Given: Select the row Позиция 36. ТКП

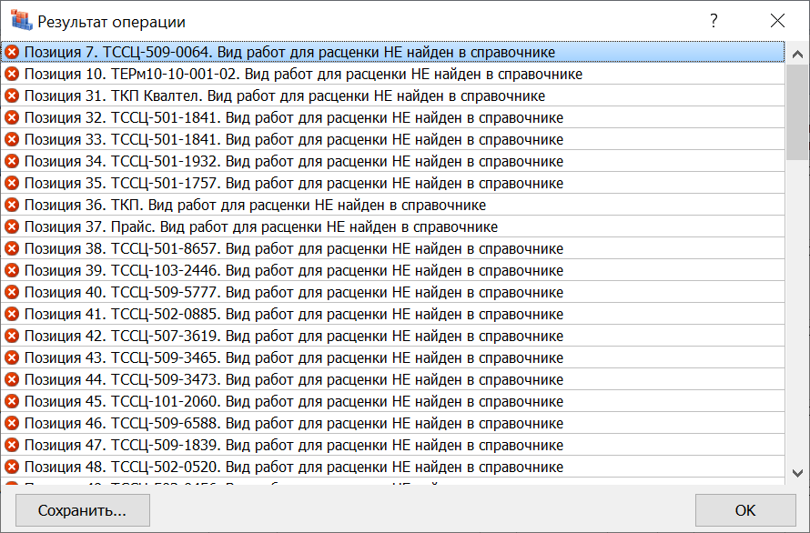Looking at the screenshot, I should (392, 205).
